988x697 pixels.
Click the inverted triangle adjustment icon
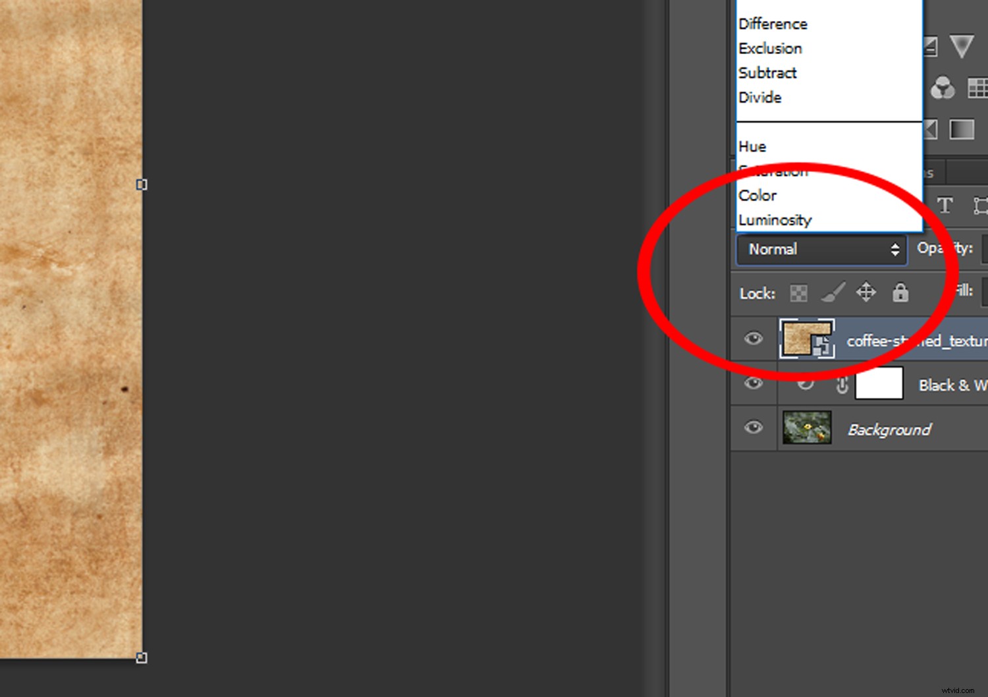point(962,46)
